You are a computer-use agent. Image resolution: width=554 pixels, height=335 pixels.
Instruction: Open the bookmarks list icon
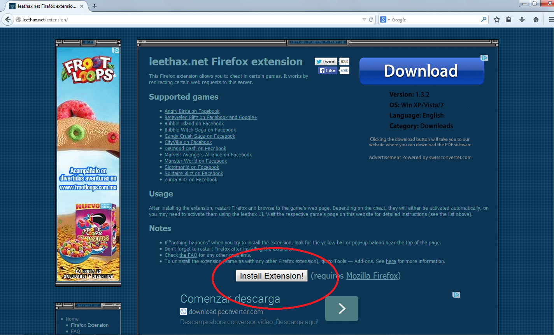point(508,19)
